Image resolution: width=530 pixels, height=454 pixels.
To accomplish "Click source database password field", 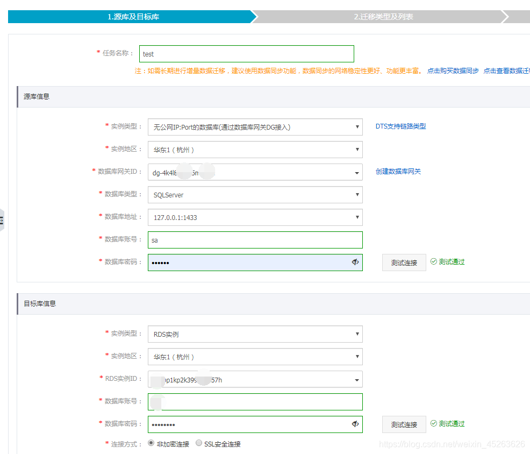I will 255,263.
